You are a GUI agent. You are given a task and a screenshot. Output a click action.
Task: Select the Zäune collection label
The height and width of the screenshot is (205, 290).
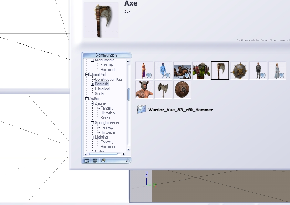(101, 103)
